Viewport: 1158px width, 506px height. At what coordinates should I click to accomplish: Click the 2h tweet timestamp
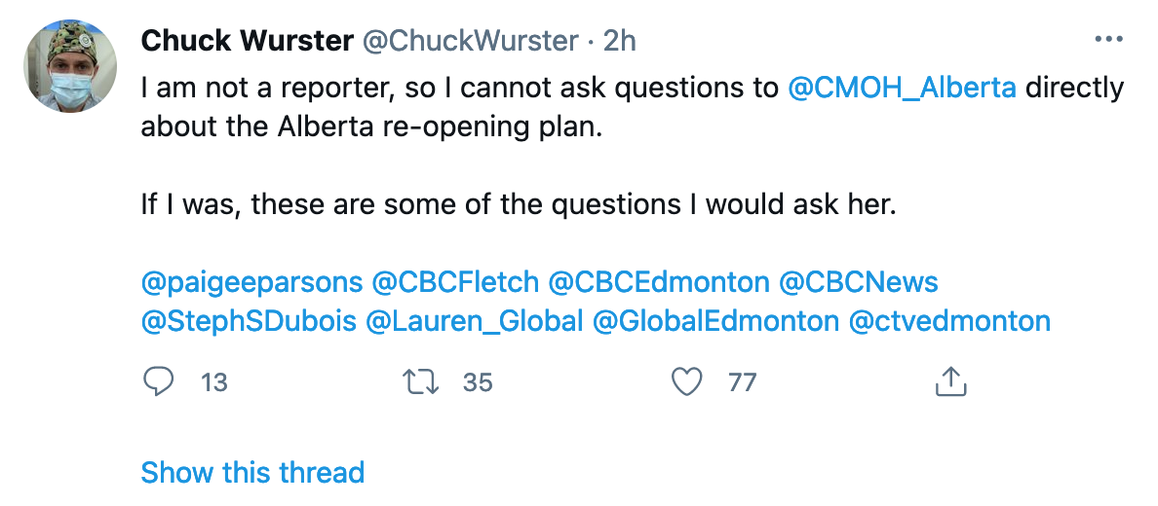620,41
